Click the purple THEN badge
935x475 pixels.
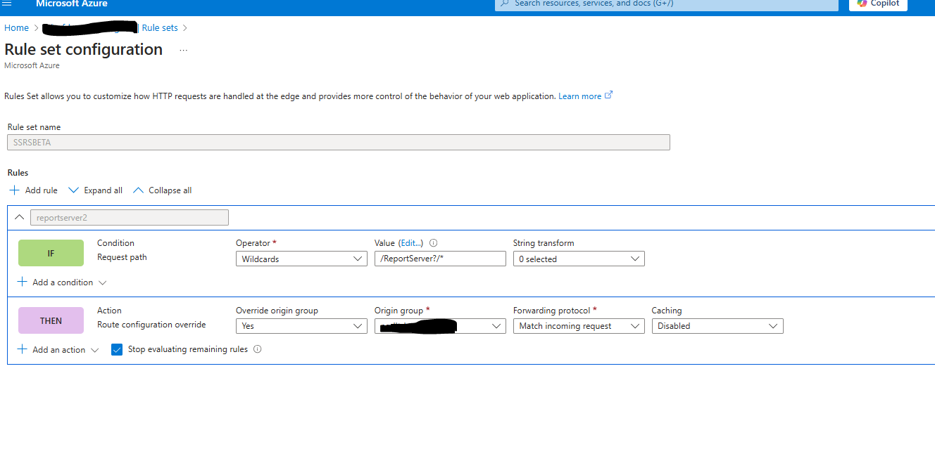click(51, 320)
